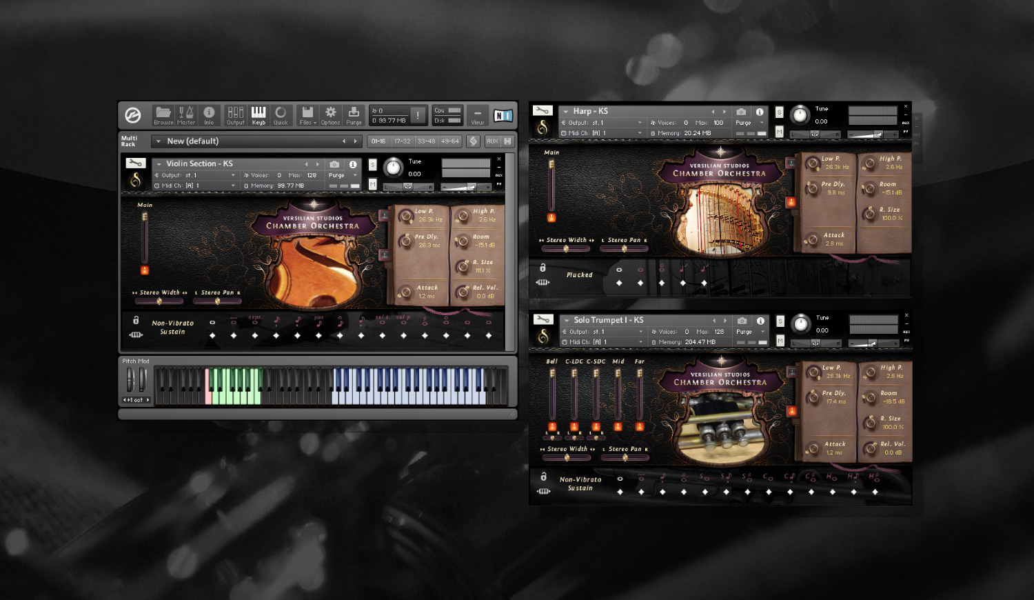Click Trumpet Room reverb knob
1034x600 pixels.
871,398
